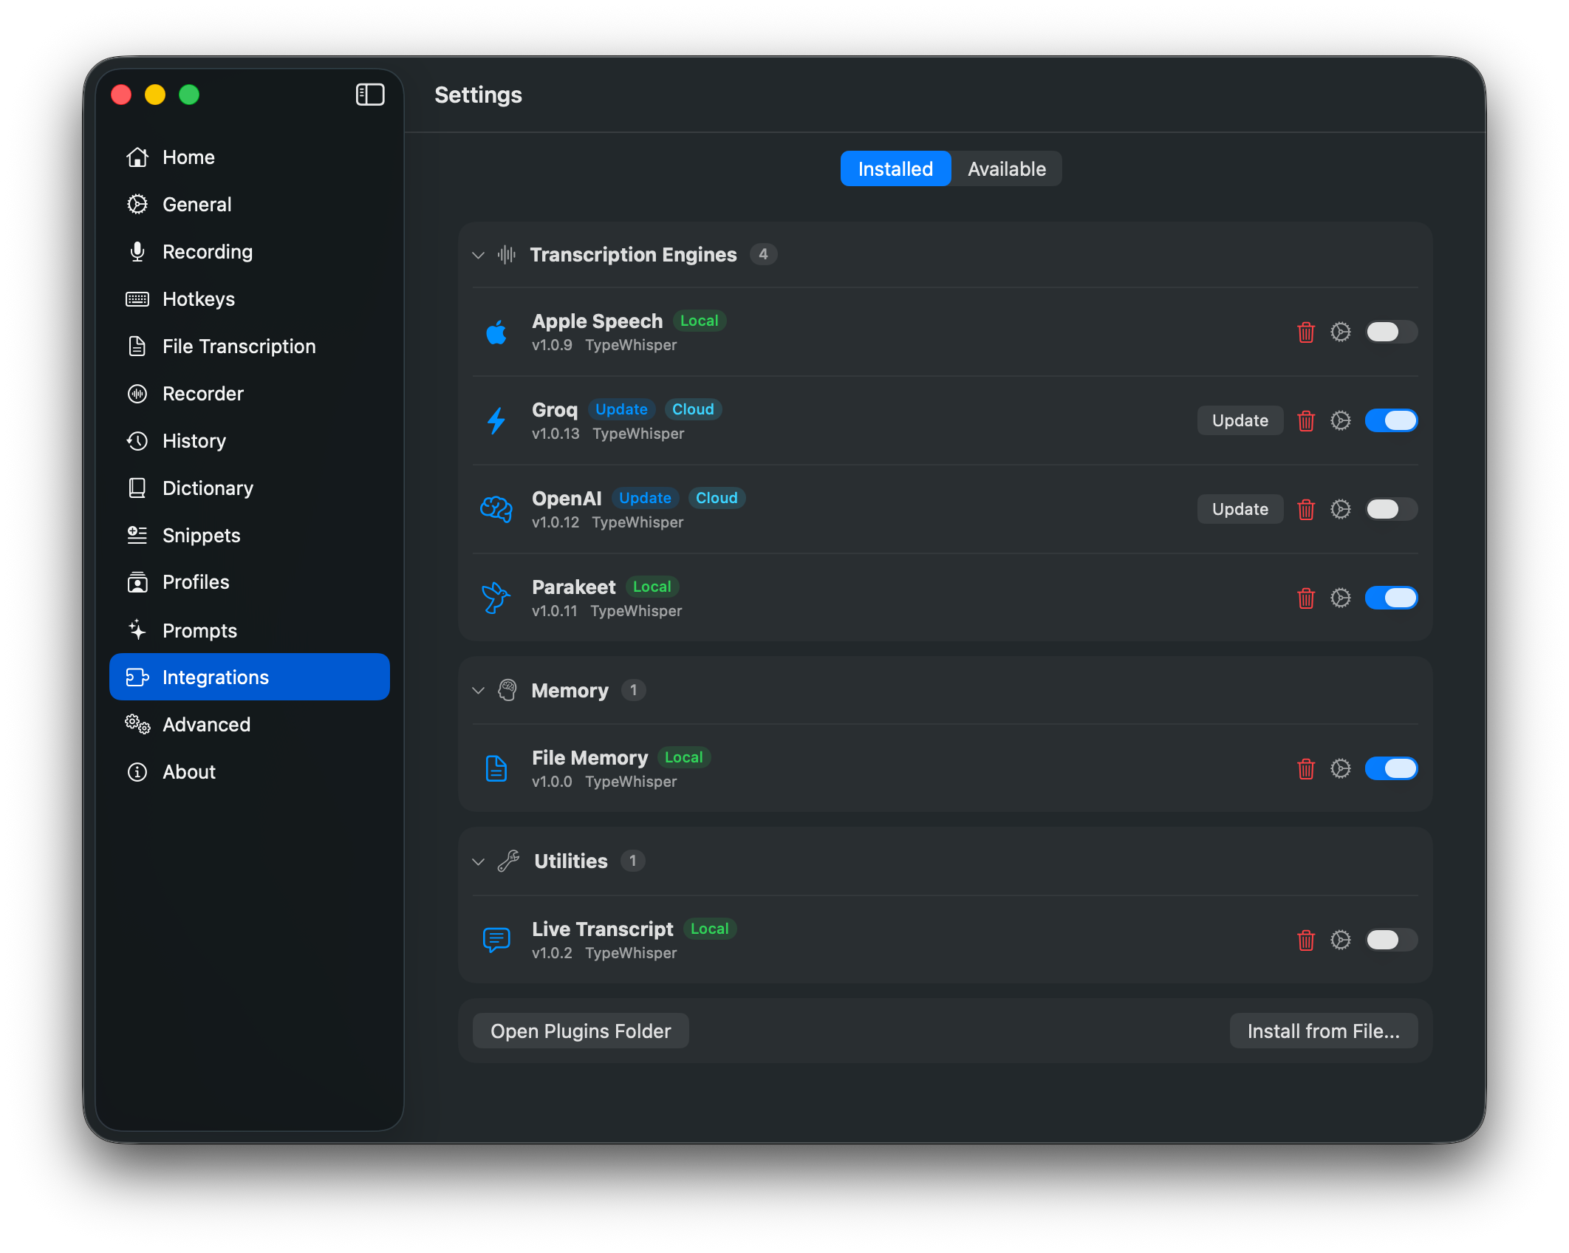Open settings gear for Live Transcript
Screen dimensions: 1569x1253
[x=1341, y=940]
